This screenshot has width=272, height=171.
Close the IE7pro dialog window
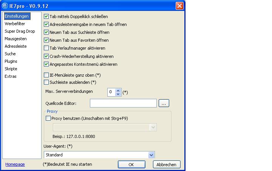click(179, 6)
